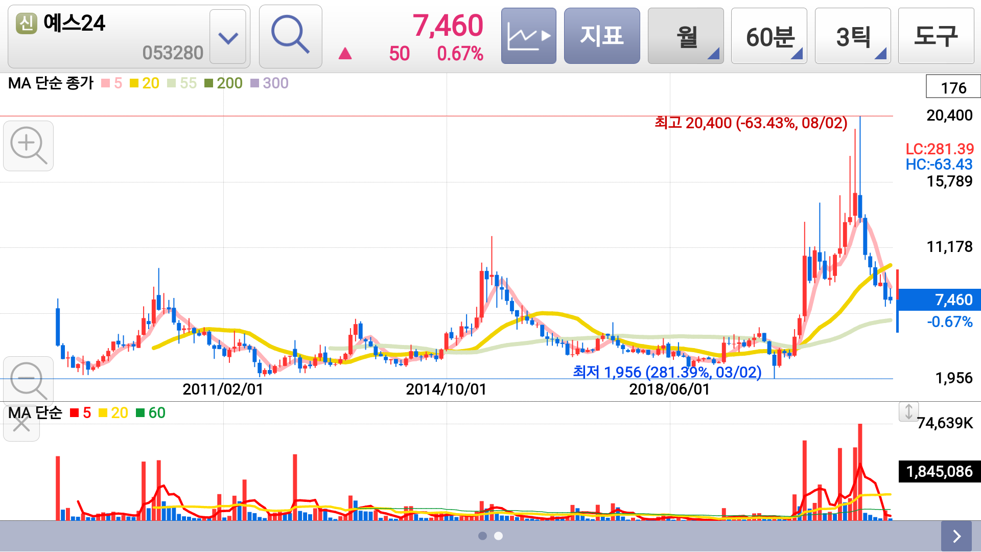Viewport: 981px width, 552px height.
Task: Click the MA 20 yellow swatch in price legend
Action: click(x=134, y=83)
